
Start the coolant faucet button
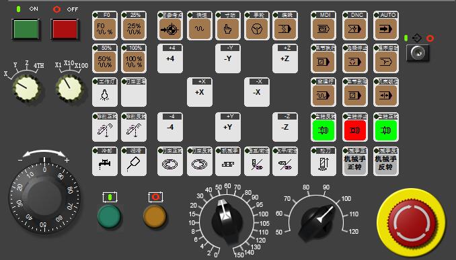pyautogui.click(x=105, y=161)
